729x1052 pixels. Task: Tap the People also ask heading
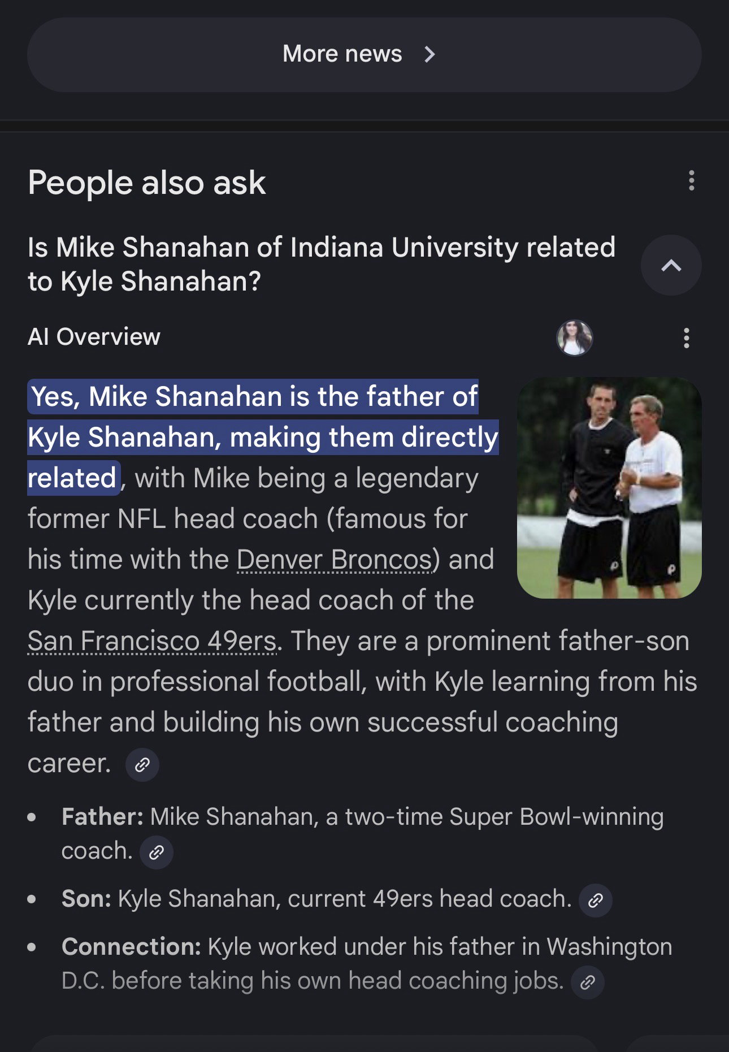point(146,183)
